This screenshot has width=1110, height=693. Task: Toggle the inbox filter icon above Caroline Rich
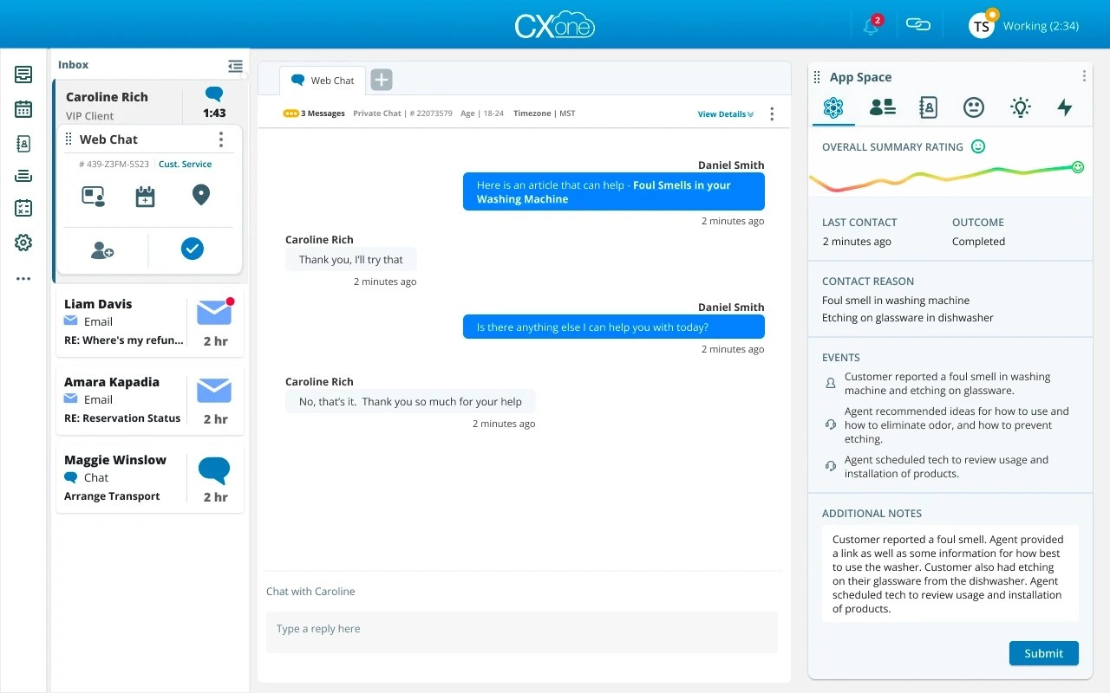tap(235, 65)
